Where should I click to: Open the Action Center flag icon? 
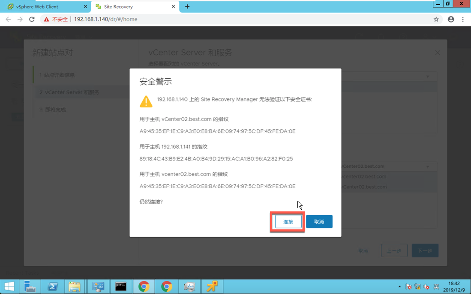coord(408,287)
